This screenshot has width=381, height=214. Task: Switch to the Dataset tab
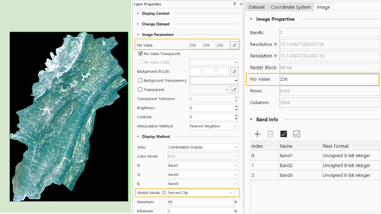257,7
